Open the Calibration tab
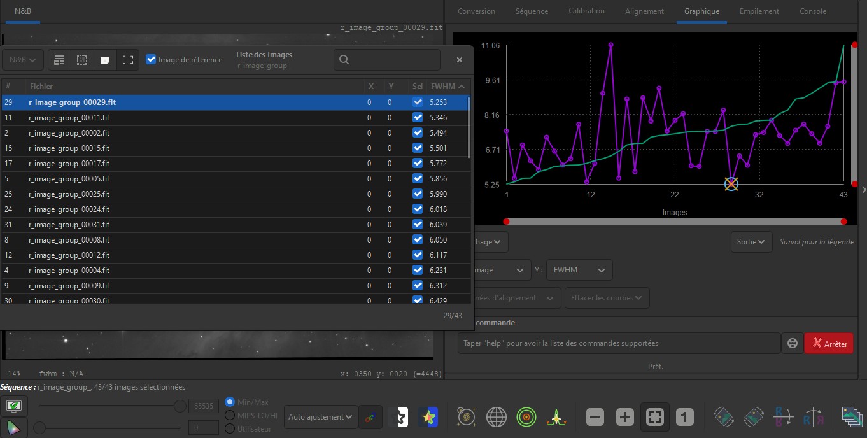 [x=586, y=11]
